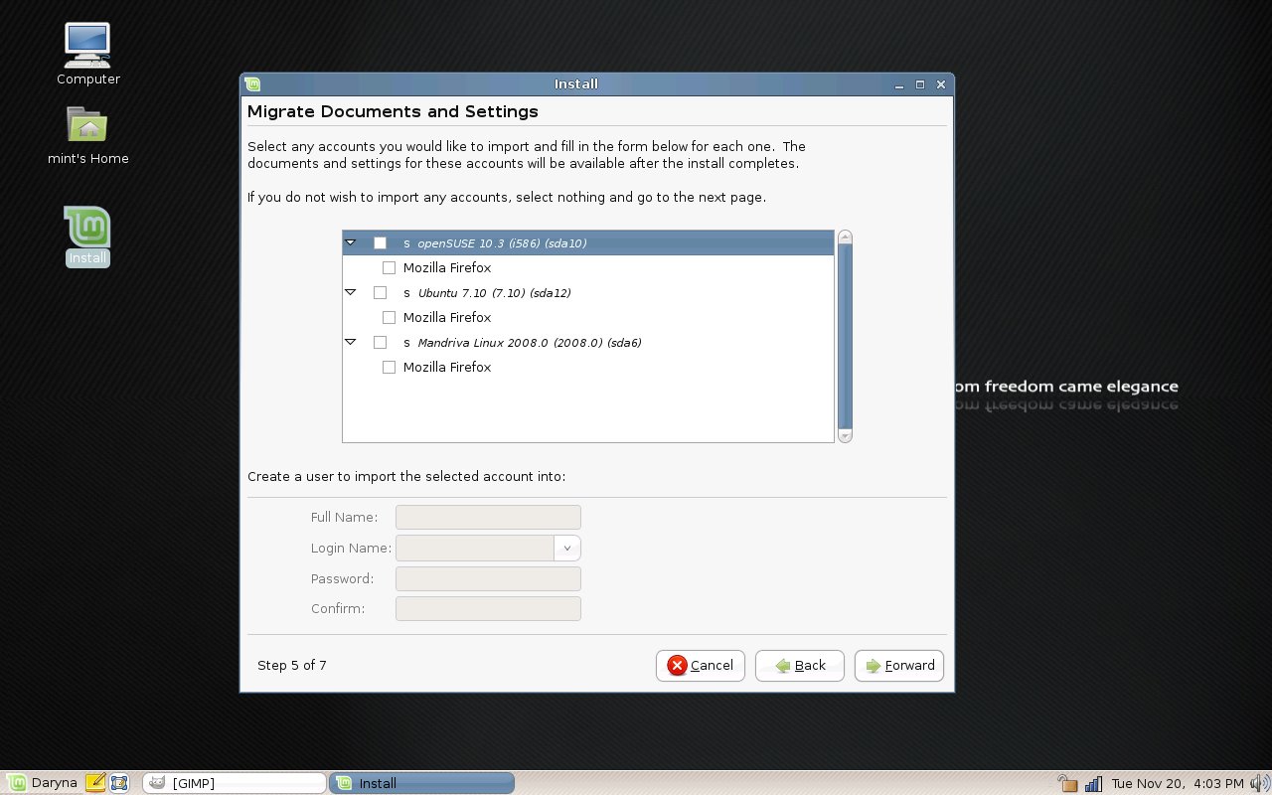Collapse the Ubuntu 7.10 tree row
Image resolution: width=1272 pixels, height=795 pixels.
pos(350,292)
